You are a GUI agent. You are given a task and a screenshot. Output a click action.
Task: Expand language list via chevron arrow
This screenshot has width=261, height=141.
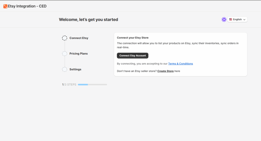pos(244,20)
